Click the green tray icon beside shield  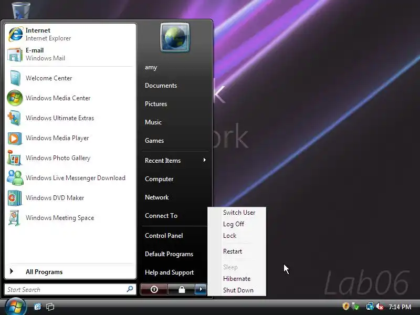[x=355, y=306]
